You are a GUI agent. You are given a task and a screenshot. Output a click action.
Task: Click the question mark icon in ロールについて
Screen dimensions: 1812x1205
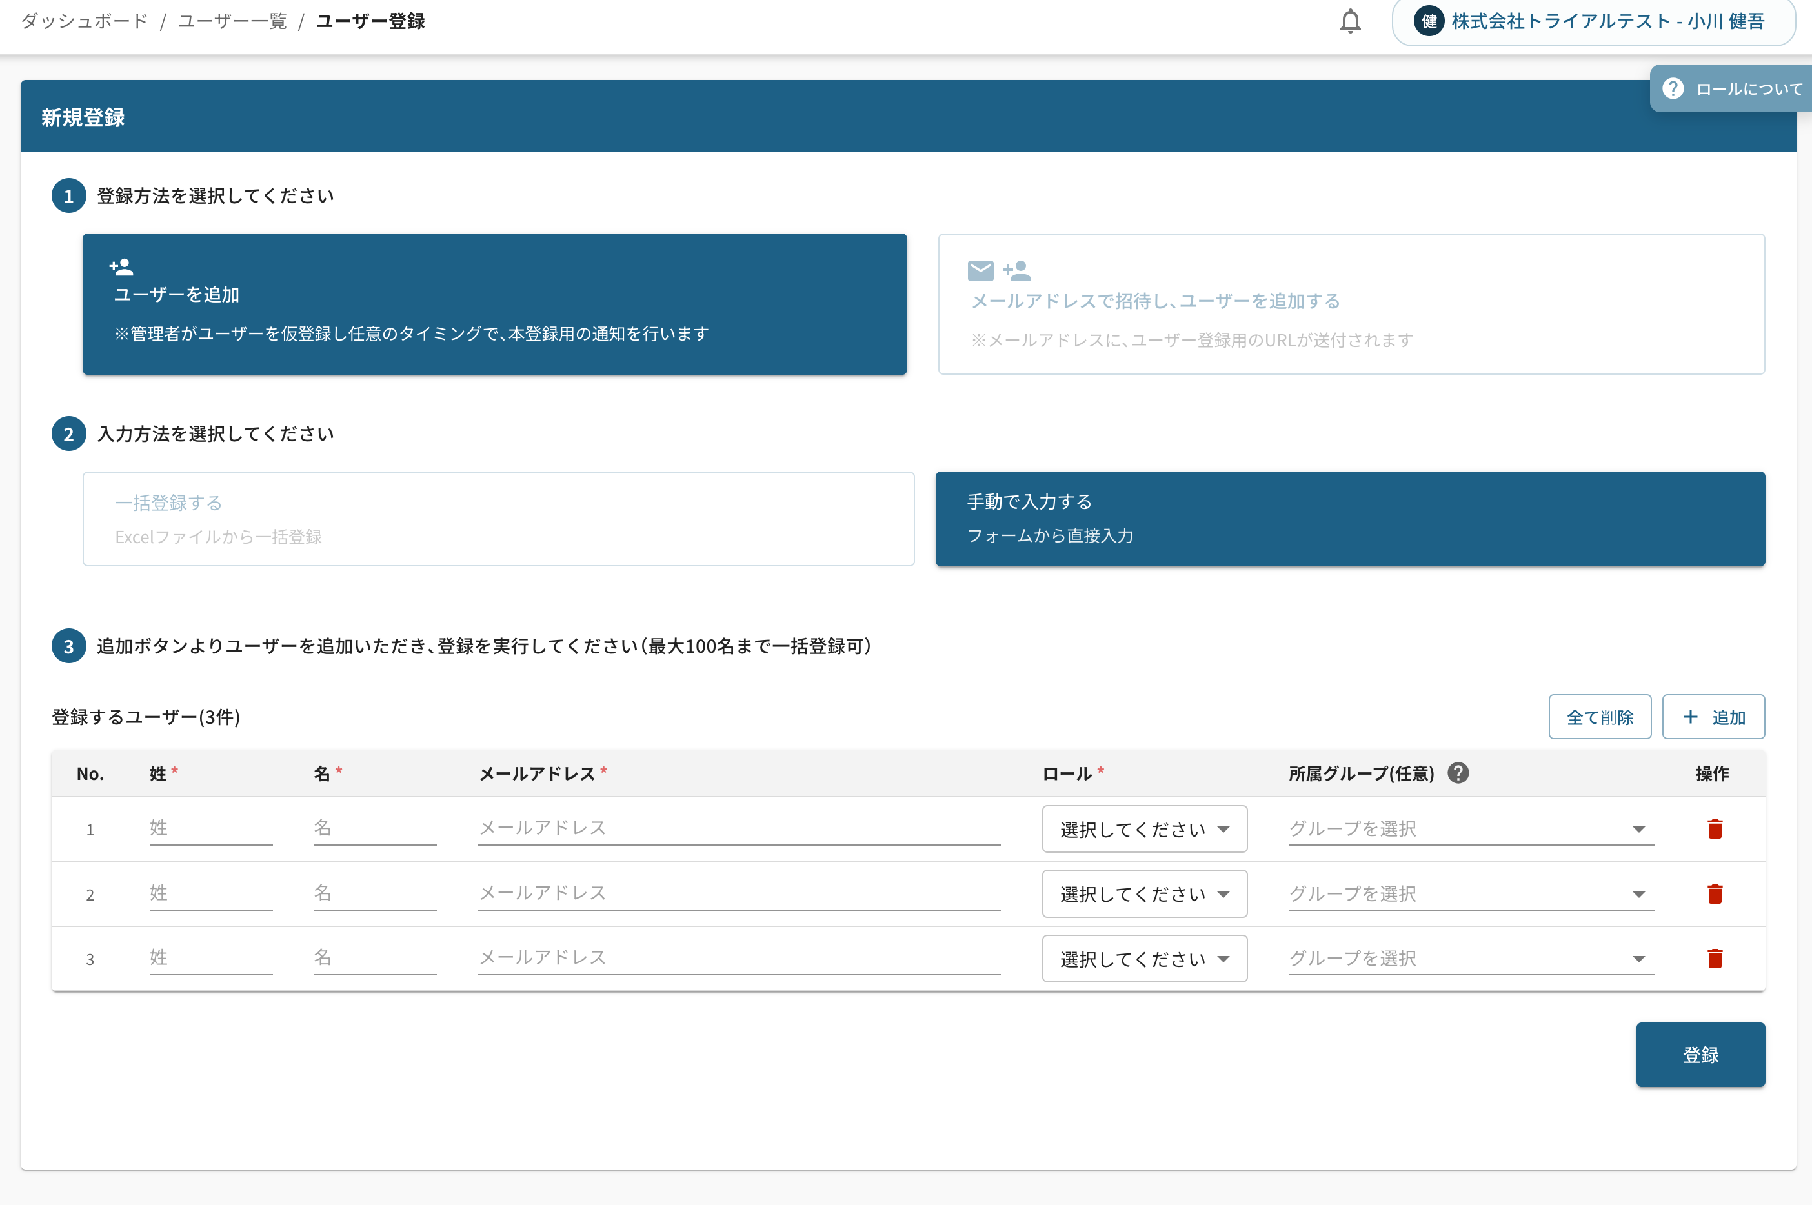[1673, 88]
